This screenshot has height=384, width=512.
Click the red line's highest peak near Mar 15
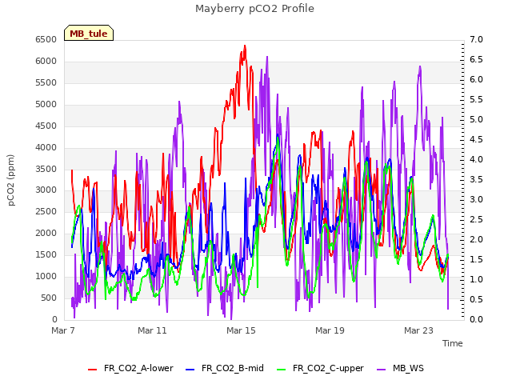(x=245, y=46)
